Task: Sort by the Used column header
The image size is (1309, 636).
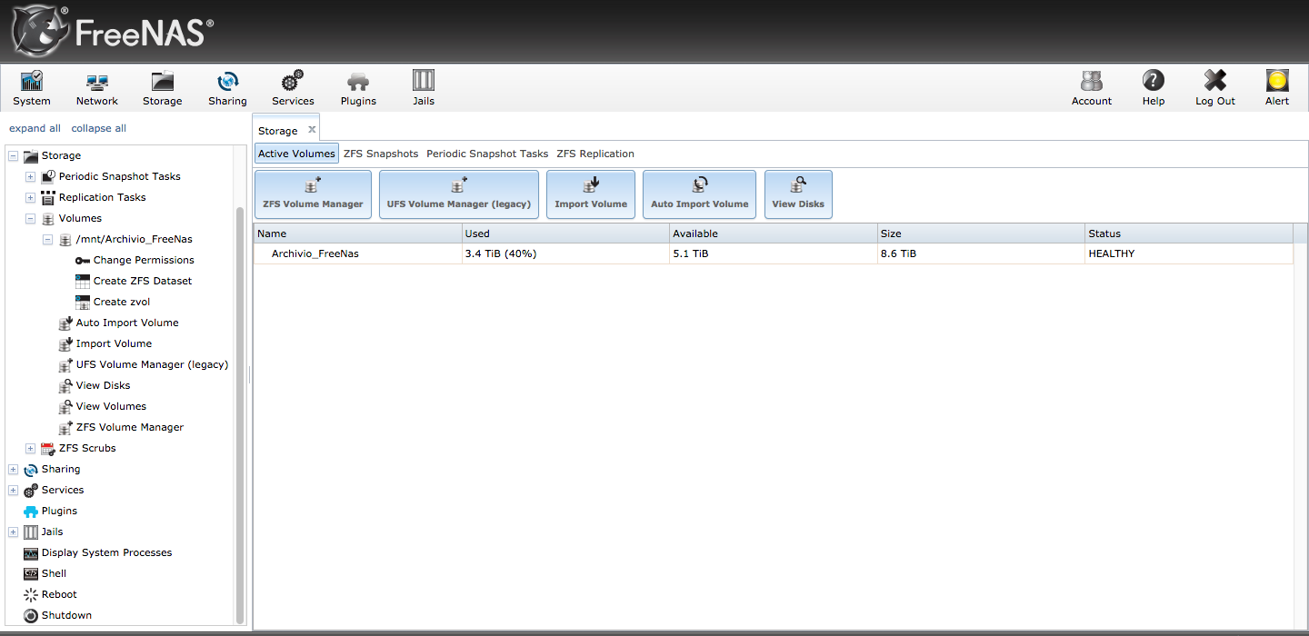Action: 565,234
